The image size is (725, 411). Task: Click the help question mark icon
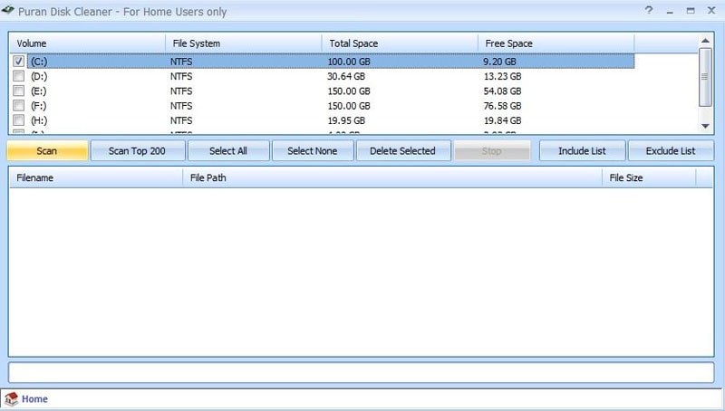[649, 11]
